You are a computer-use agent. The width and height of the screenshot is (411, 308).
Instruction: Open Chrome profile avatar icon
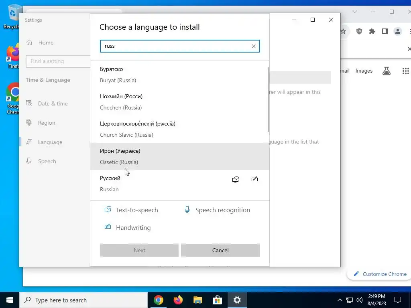pos(398,31)
